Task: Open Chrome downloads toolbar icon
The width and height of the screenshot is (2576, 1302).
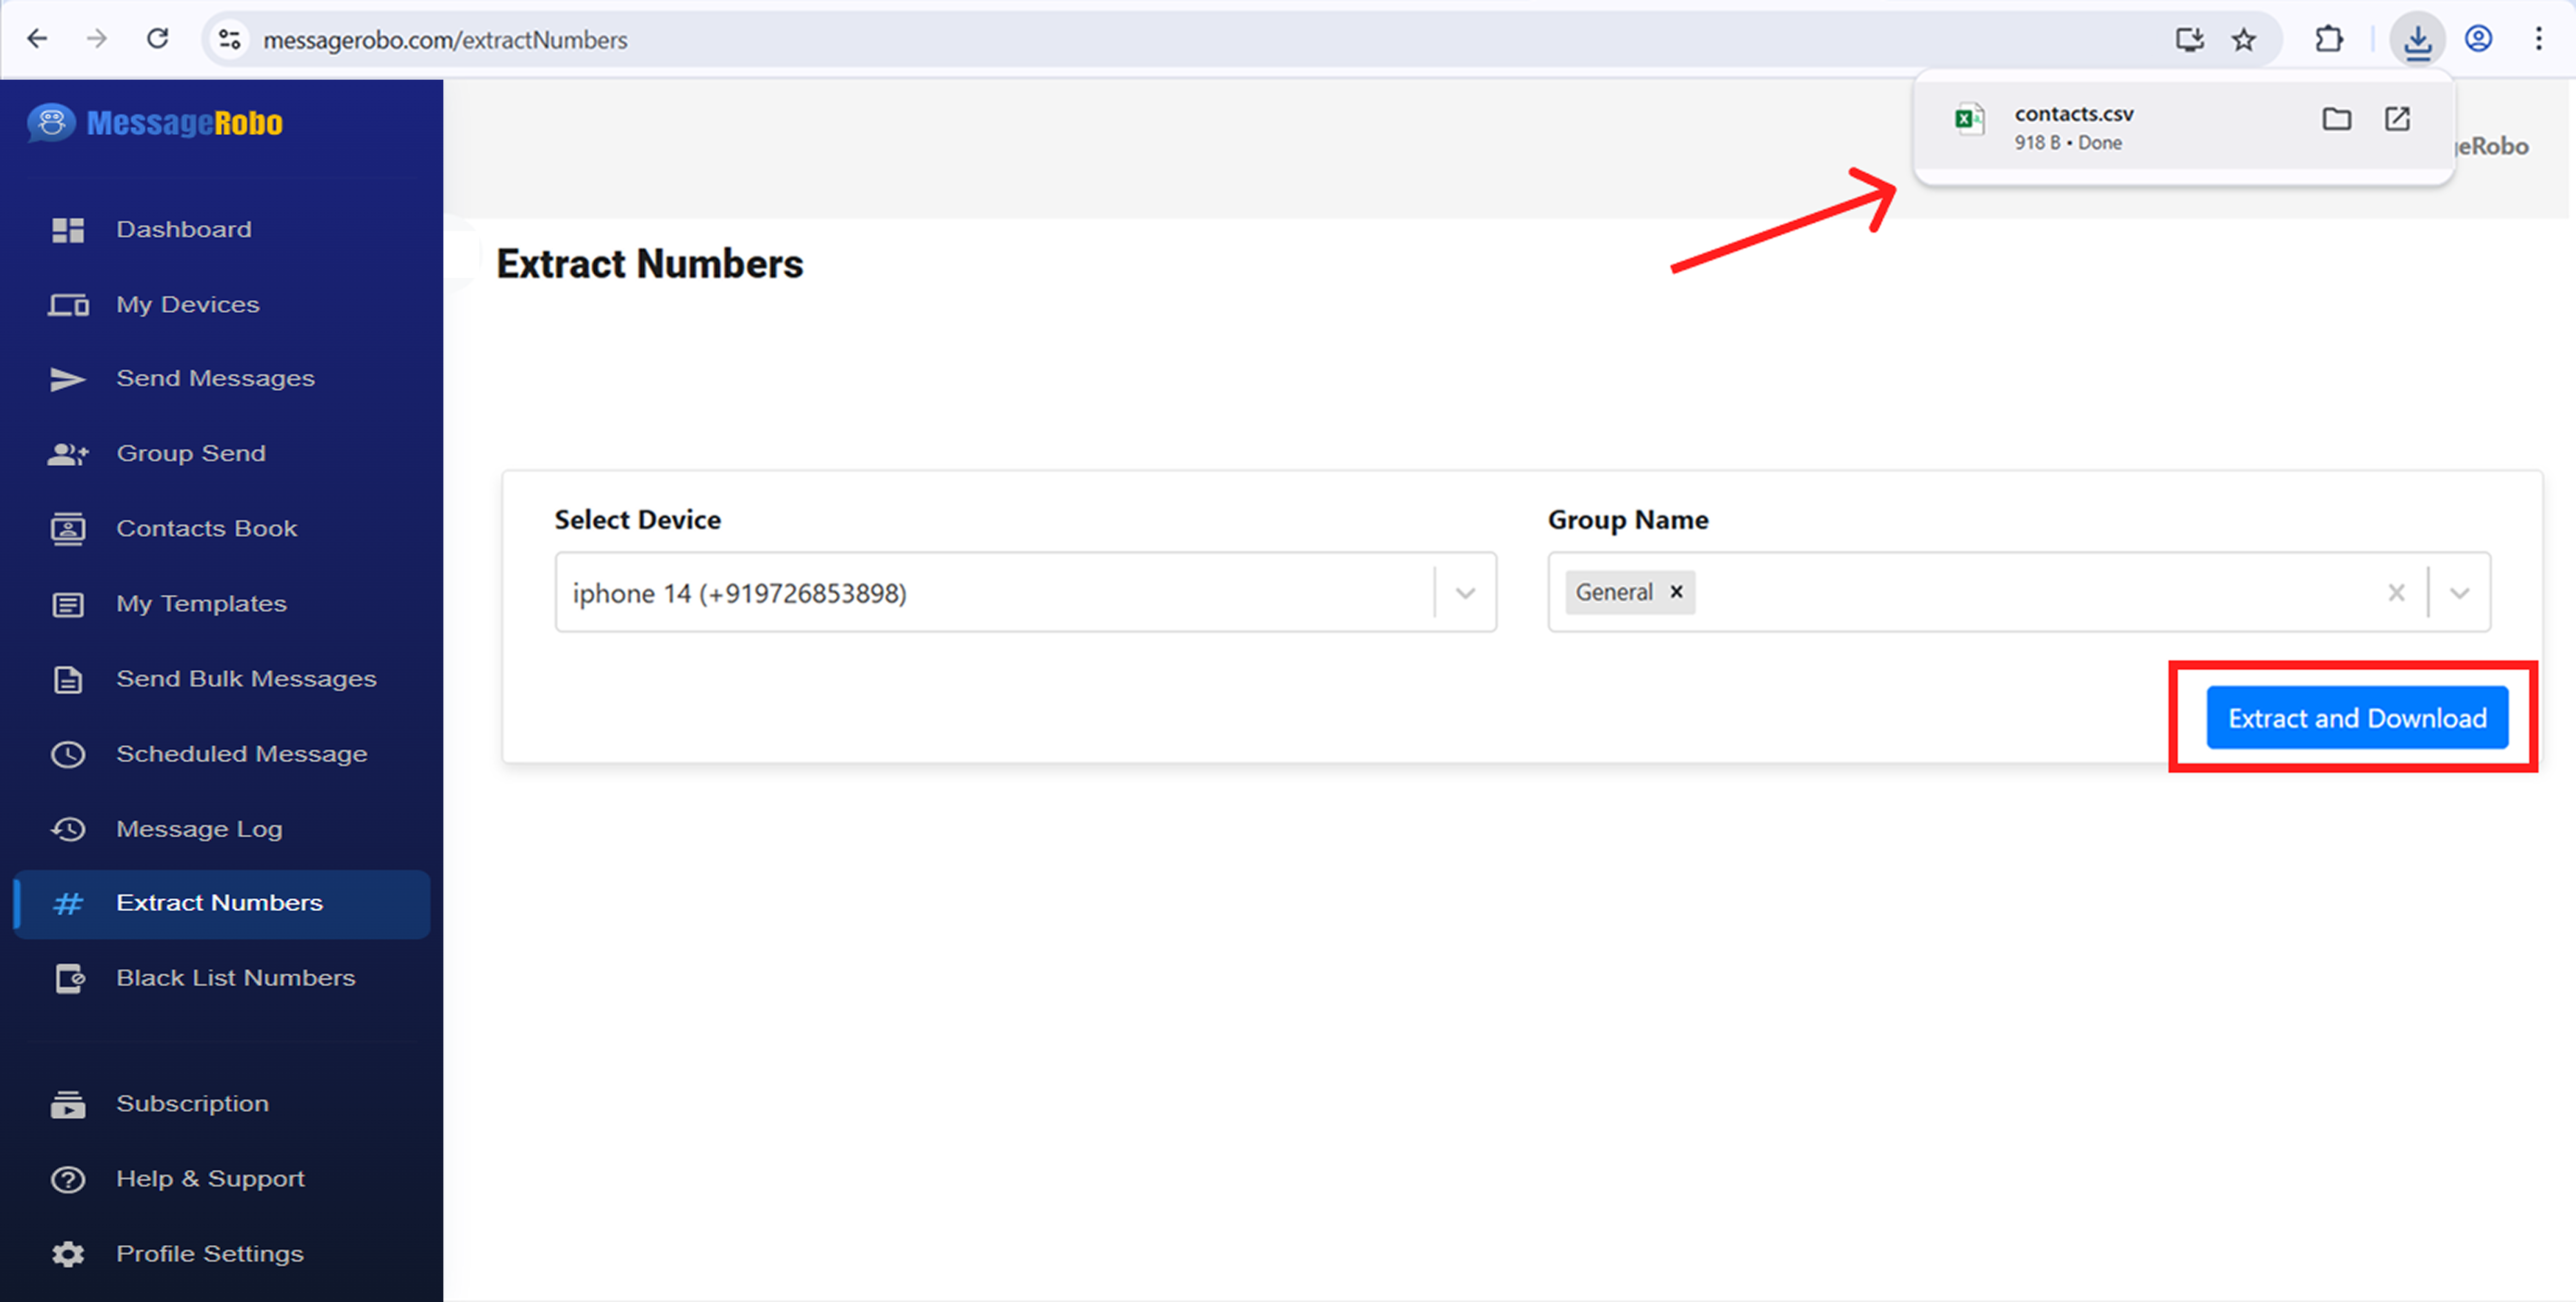Action: coord(2417,40)
